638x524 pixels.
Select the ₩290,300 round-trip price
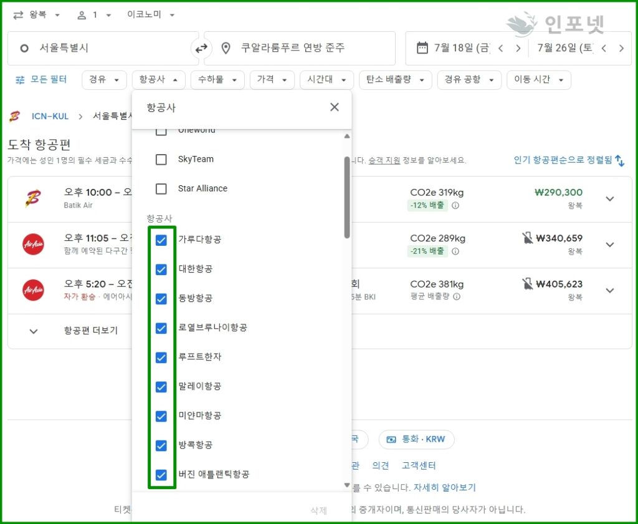558,192
